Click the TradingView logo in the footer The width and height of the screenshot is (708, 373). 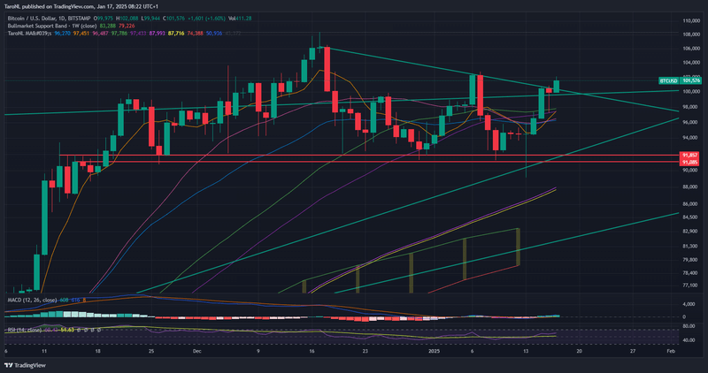pos(26,365)
